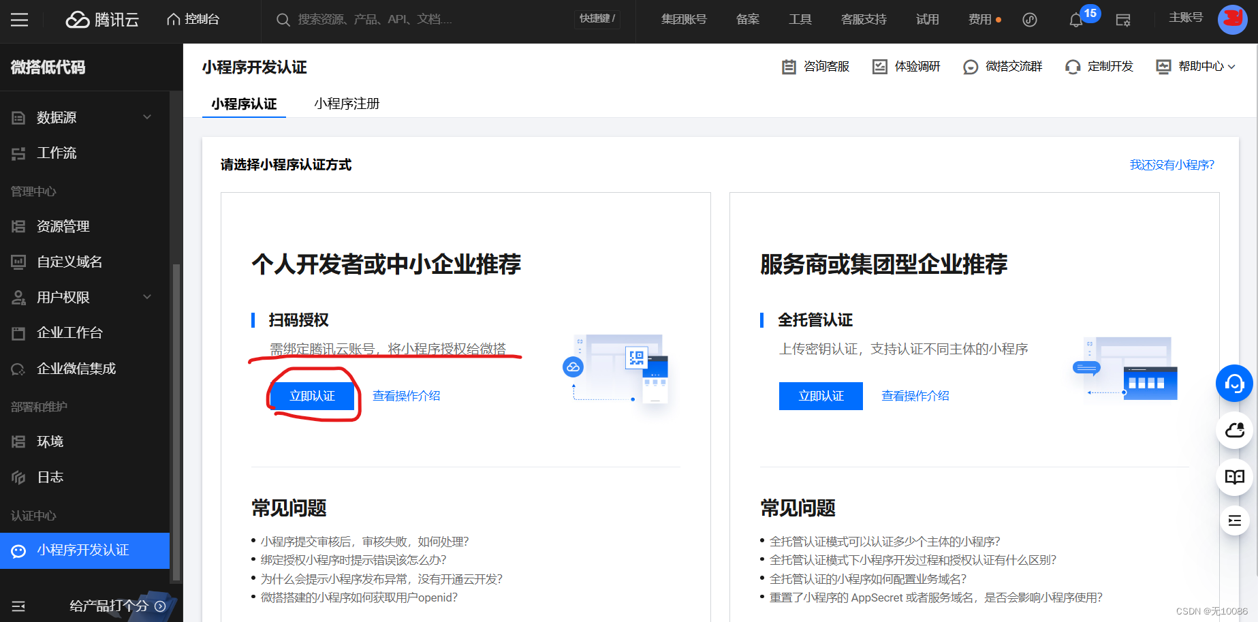The height and width of the screenshot is (622, 1258).
Task: Open 资源管理 in the sidebar
Action: [x=84, y=226]
